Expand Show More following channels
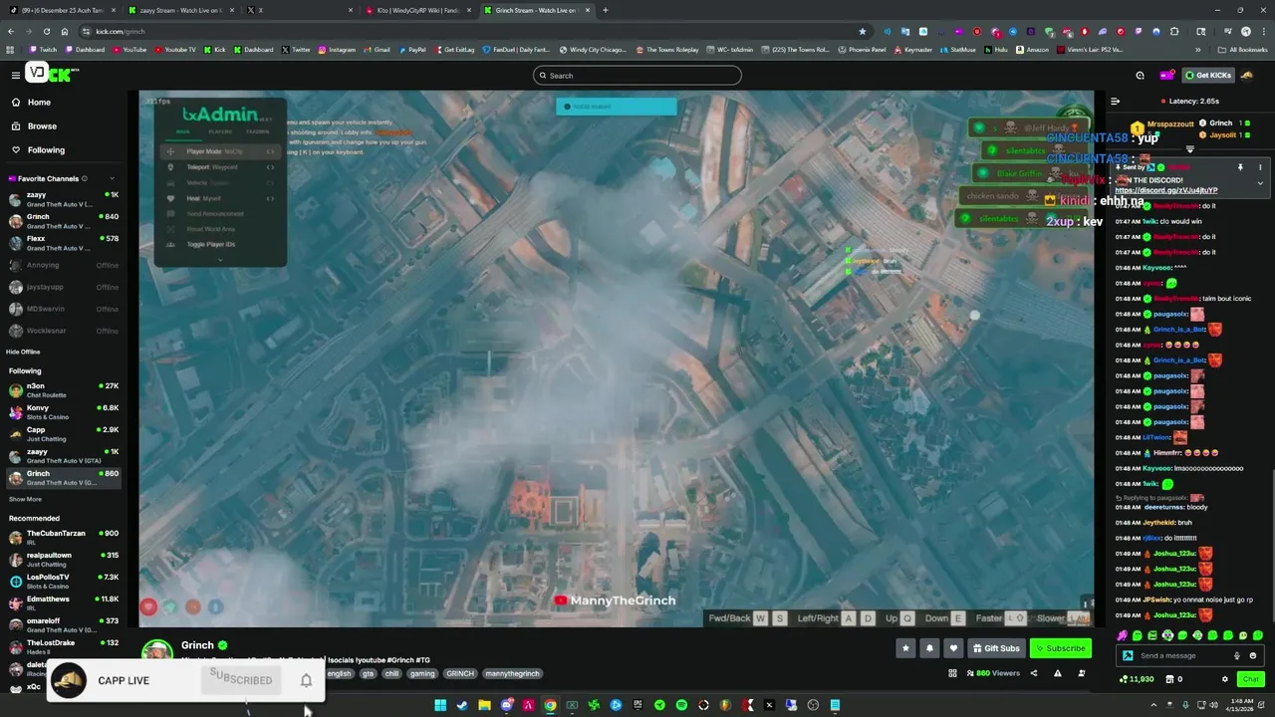This screenshot has width=1275, height=717. click(x=25, y=499)
